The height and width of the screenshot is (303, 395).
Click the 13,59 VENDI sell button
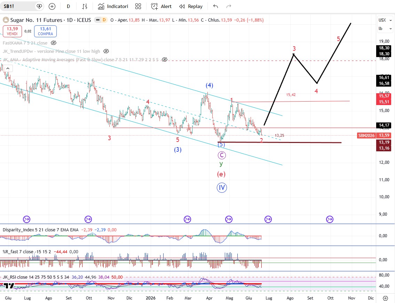coord(12,31)
